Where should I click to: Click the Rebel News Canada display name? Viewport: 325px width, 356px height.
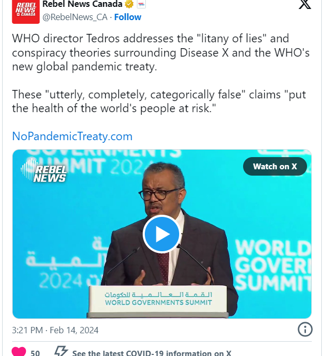82,4
